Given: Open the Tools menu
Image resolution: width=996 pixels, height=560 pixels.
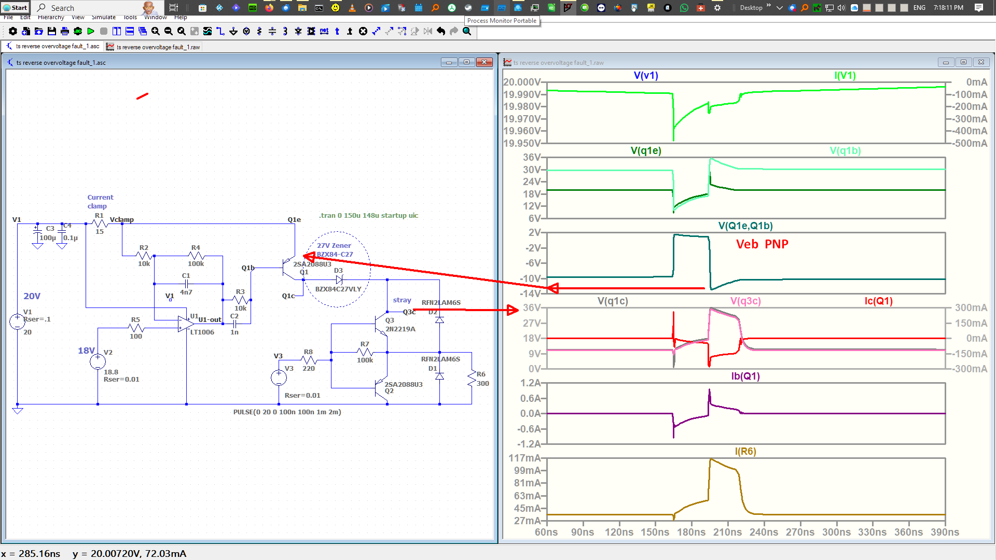Looking at the screenshot, I should 130,18.
